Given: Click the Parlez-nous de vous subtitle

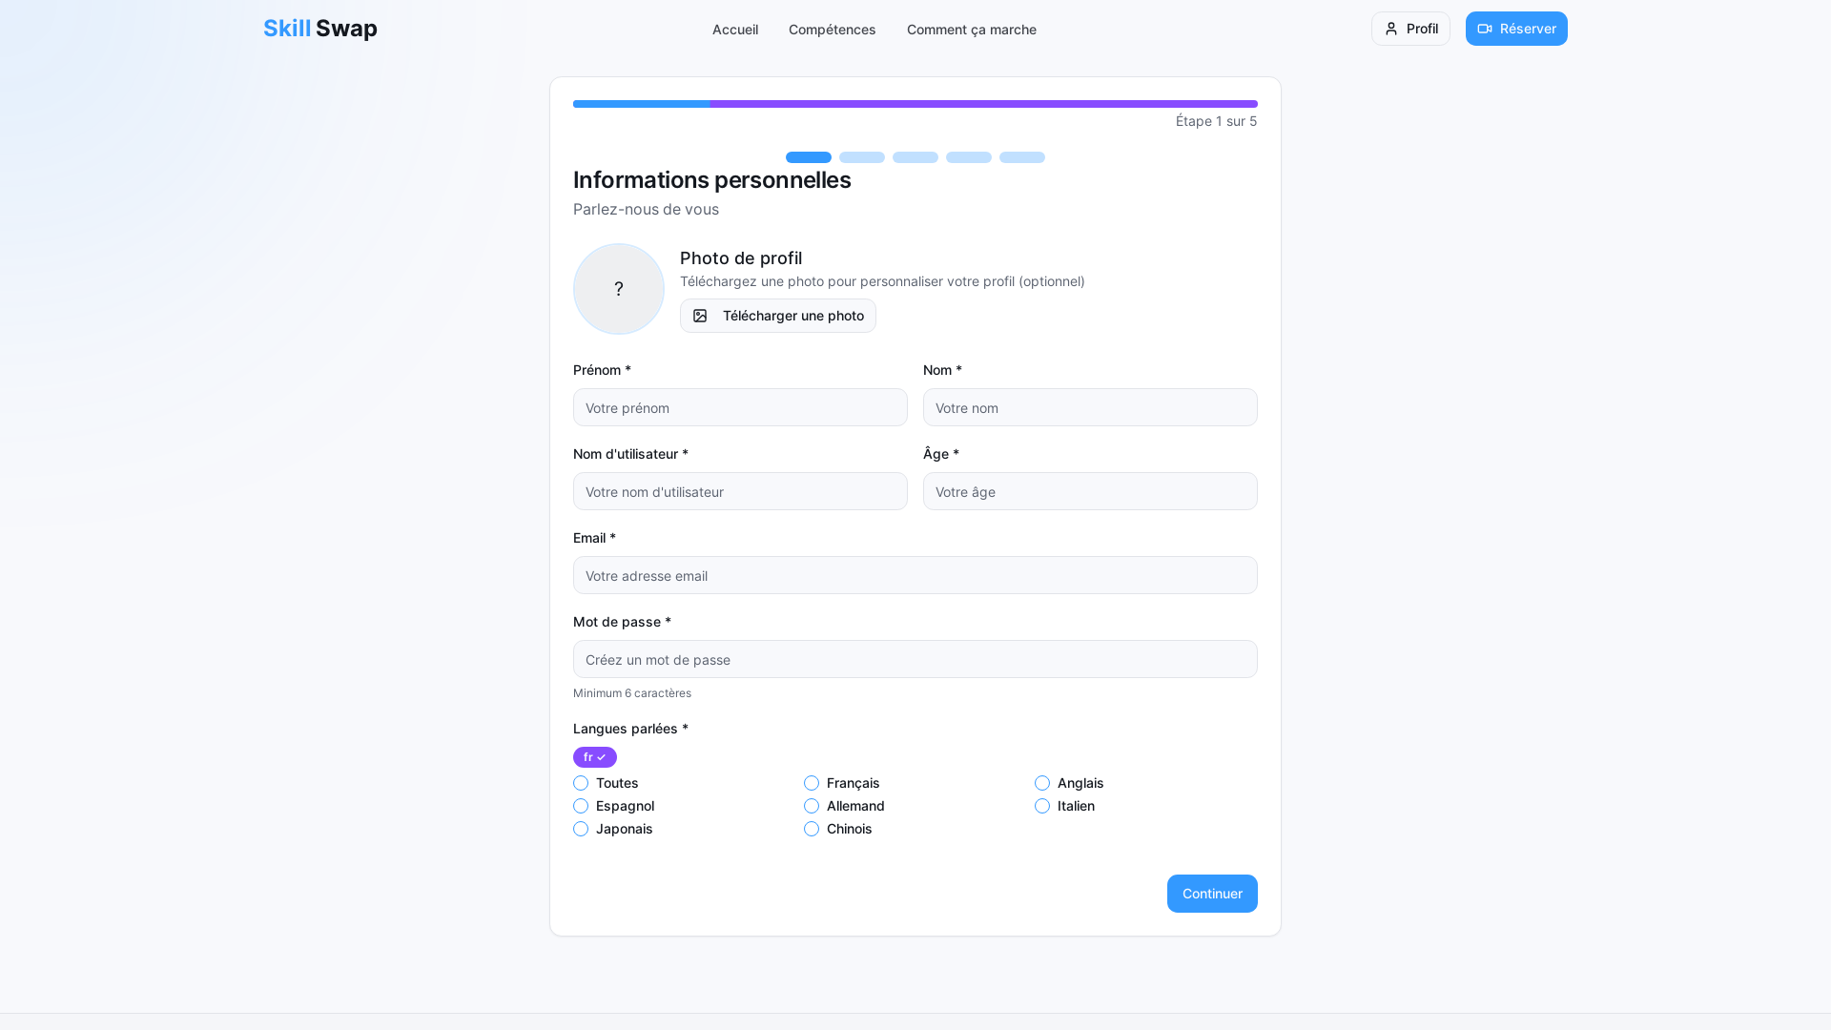Looking at the screenshot, I should click(646, 209).
